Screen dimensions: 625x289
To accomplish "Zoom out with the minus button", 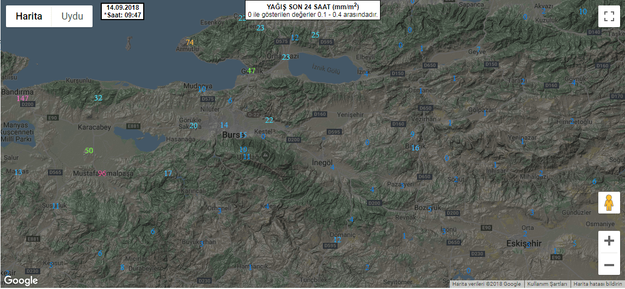I will (609, 264).
